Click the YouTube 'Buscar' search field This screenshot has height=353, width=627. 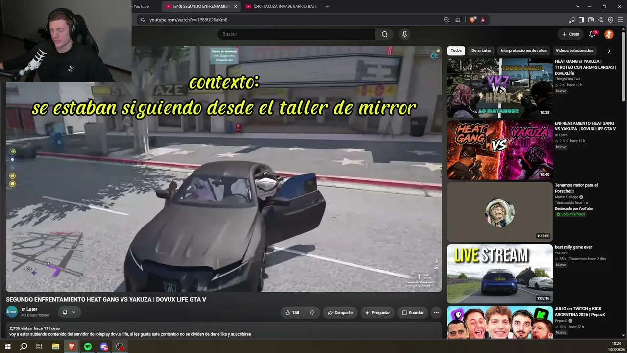296,34
